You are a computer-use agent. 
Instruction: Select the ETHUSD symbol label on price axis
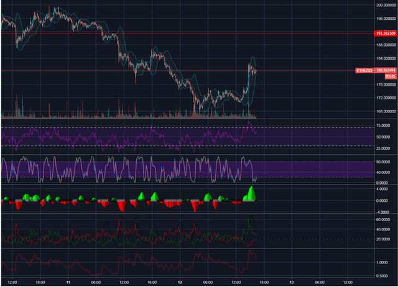tap(364, 70)
